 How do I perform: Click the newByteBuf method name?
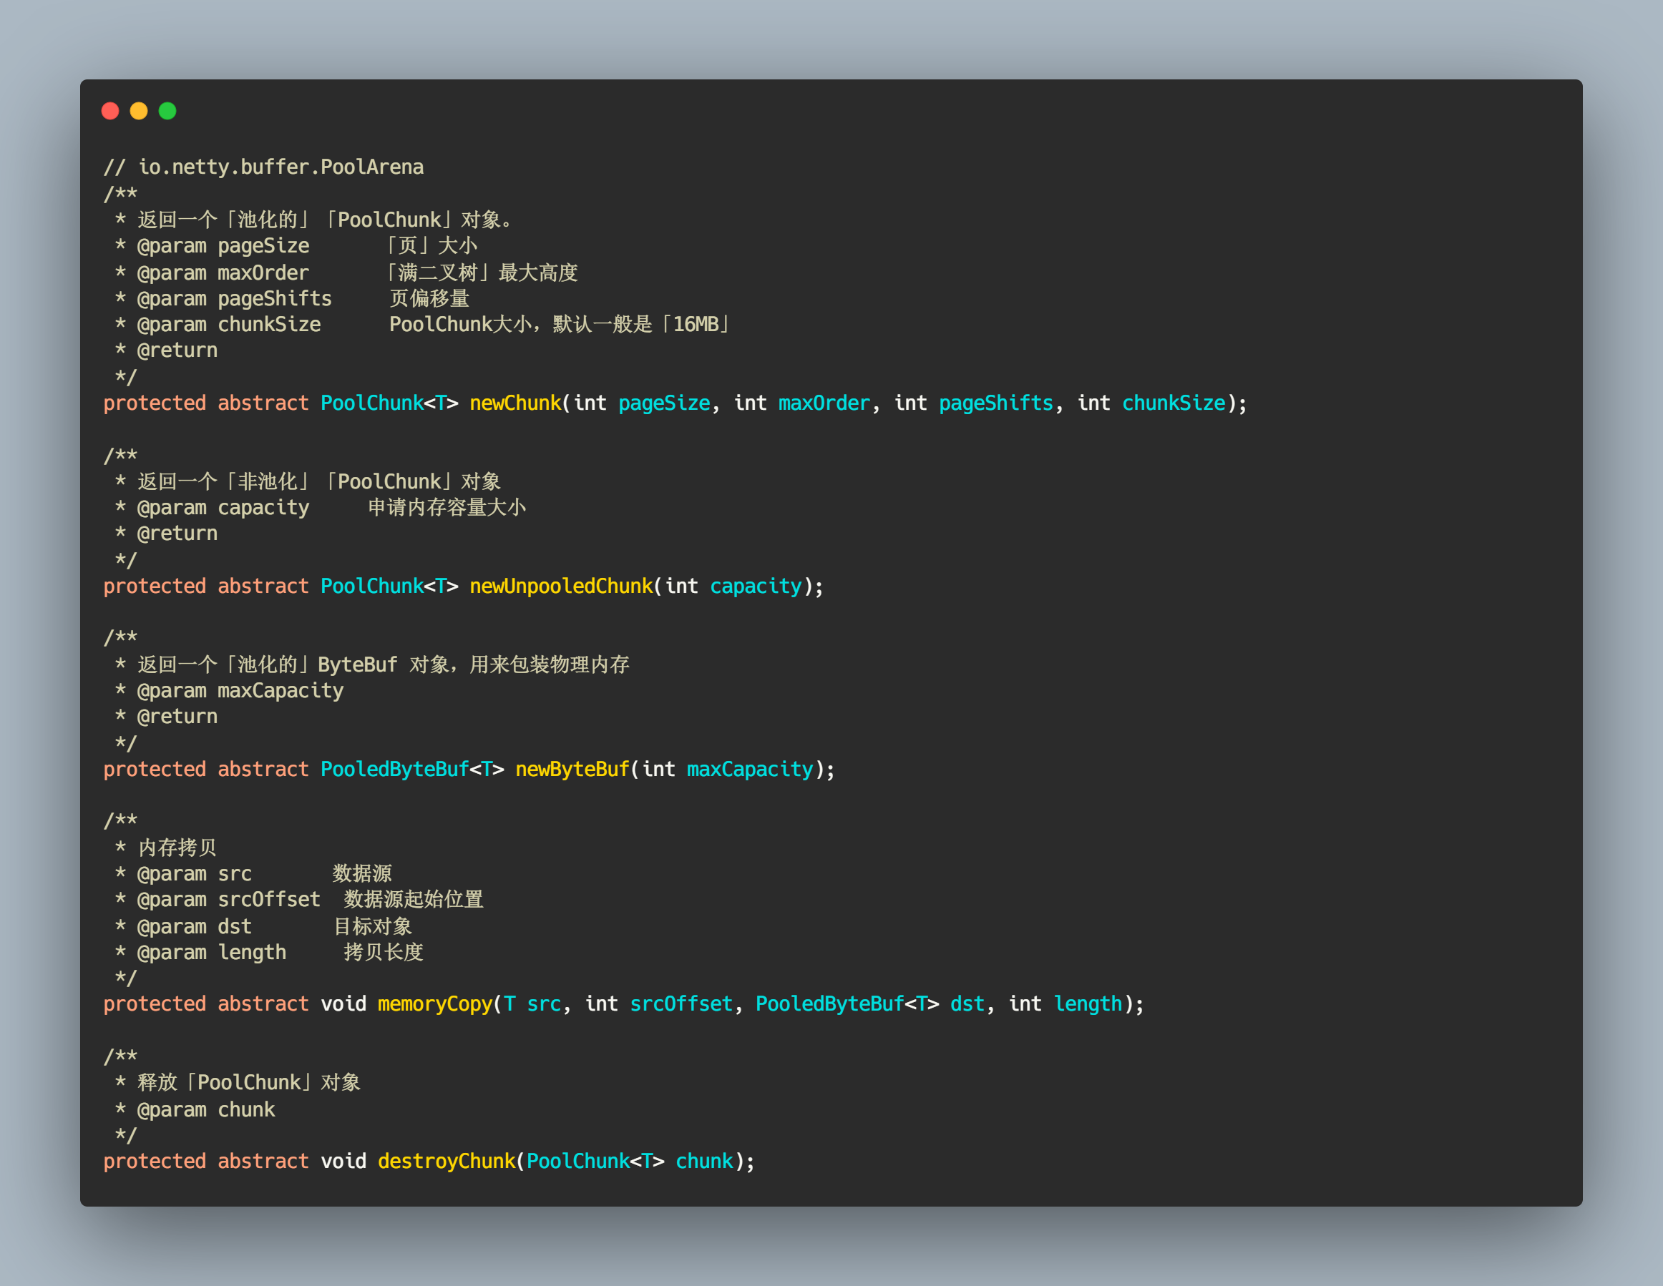tap(572, 770)
